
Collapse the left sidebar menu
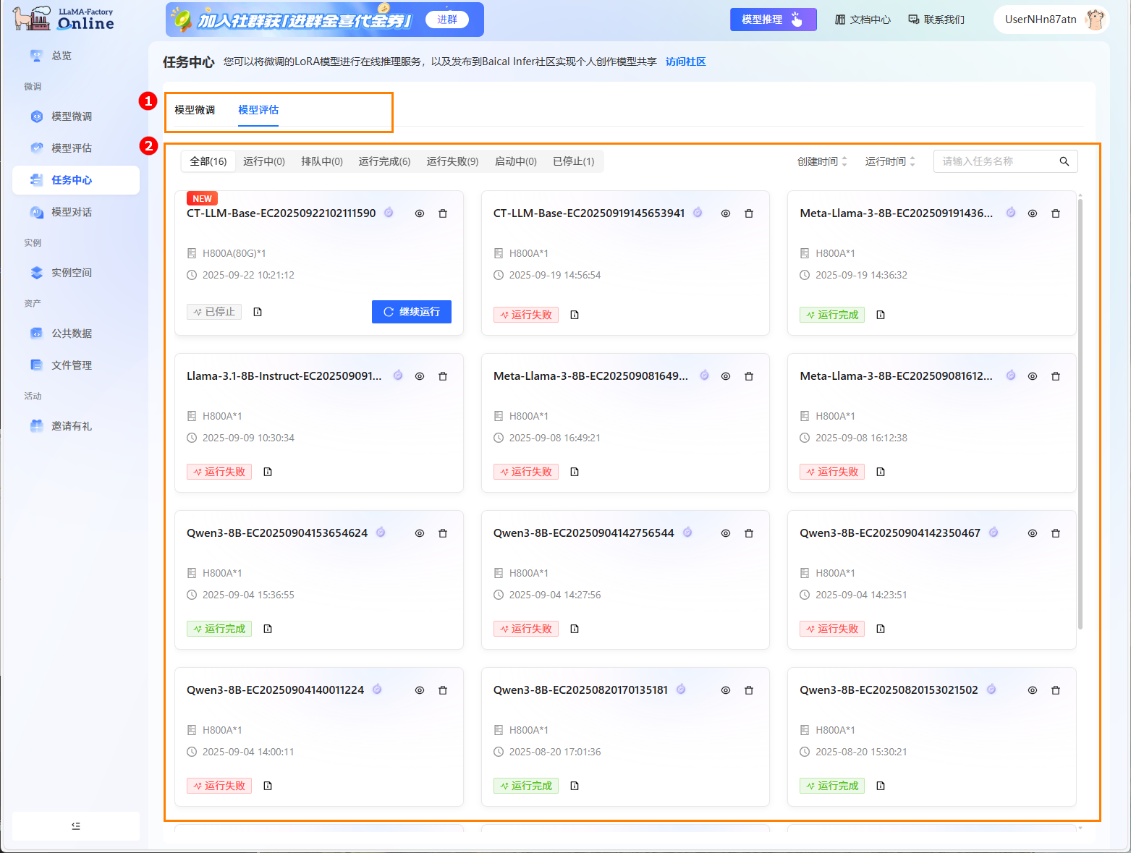[76, 826]
